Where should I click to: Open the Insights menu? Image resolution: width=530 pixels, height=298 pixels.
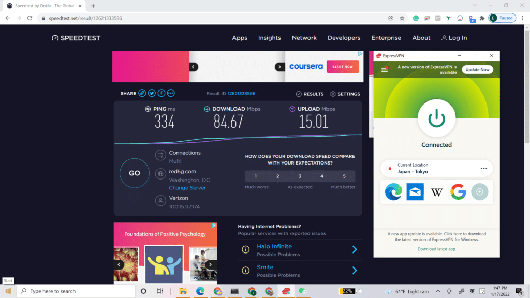269,38
